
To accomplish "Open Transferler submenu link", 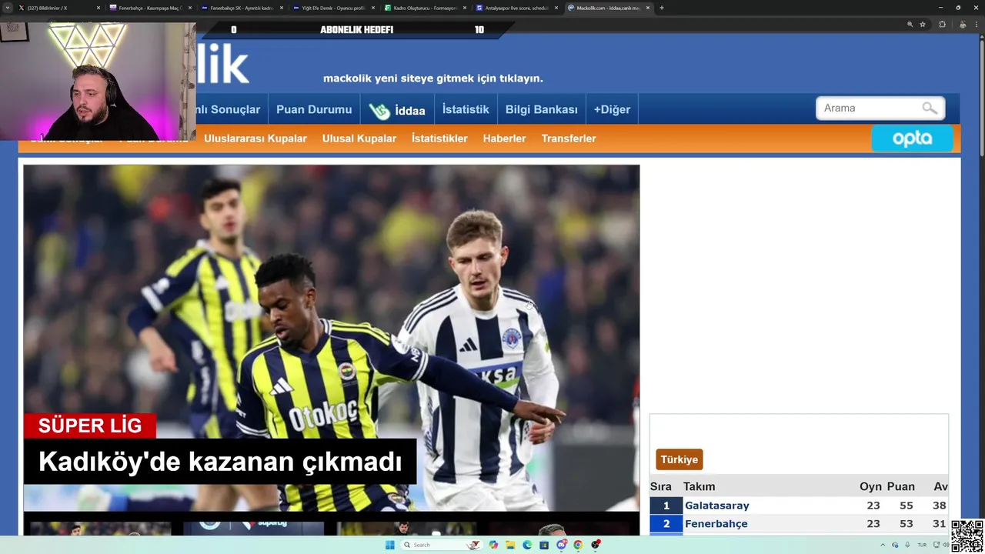I will [569, 138].
